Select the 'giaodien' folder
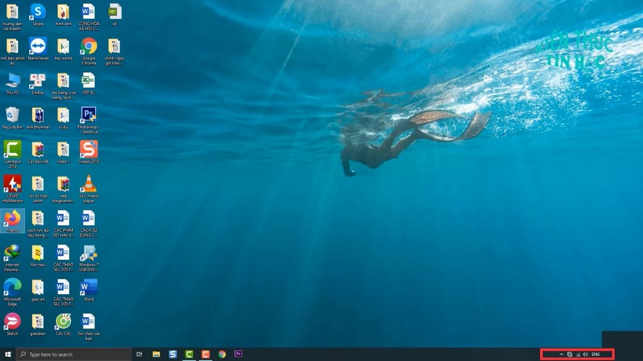Viewport: 643px width, 361px height. click(38, 324)
